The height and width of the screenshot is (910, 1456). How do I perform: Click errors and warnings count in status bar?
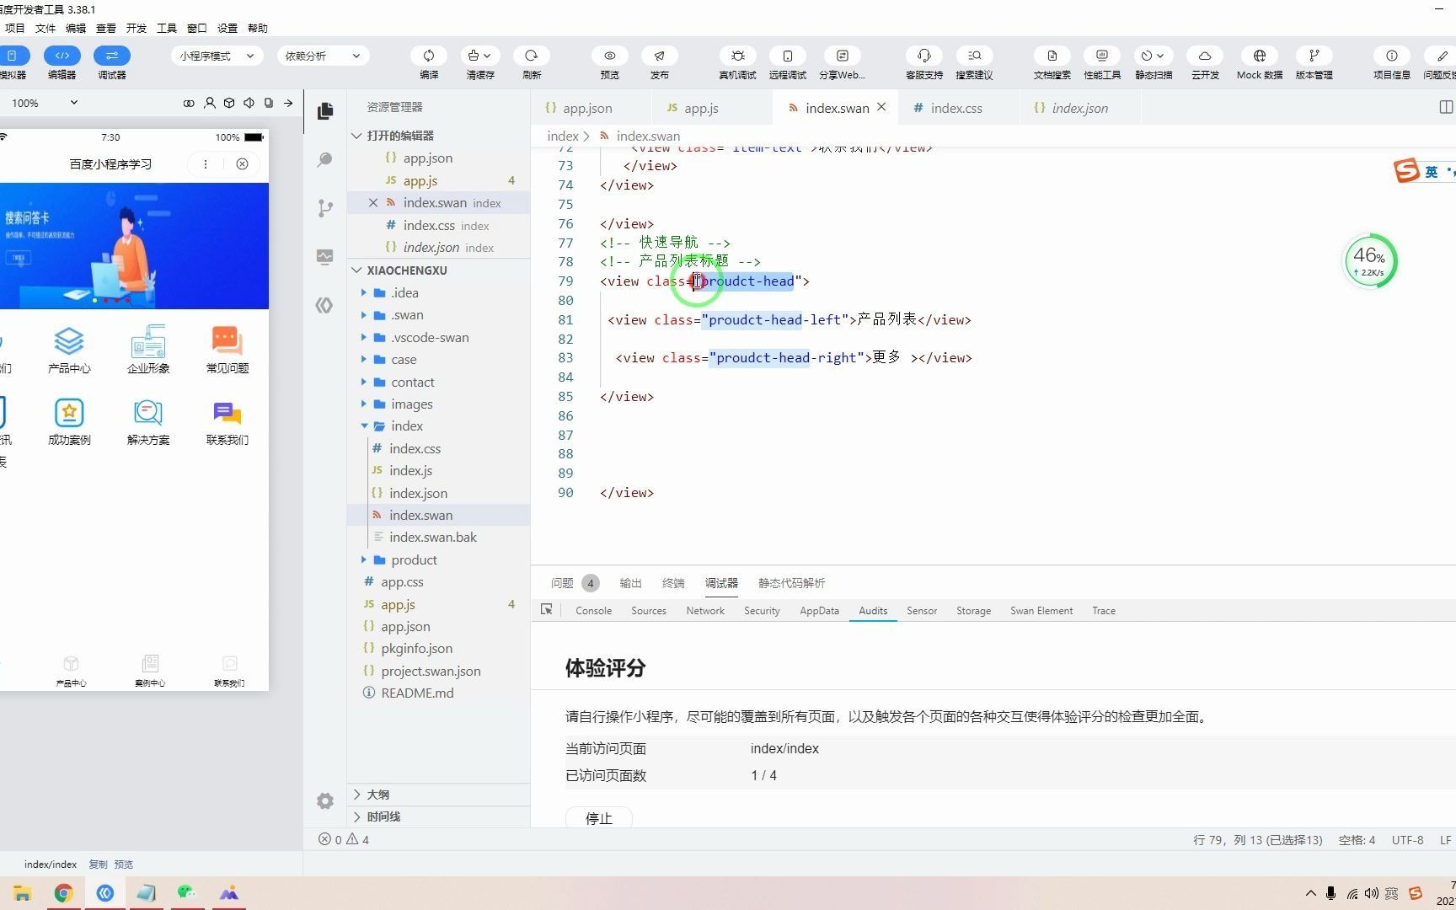tap(344, 839)
